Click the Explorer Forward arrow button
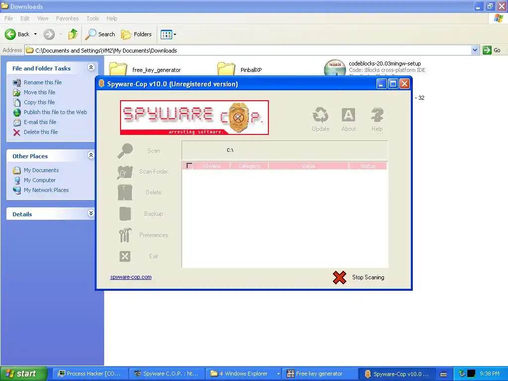Image resolution: width=508 pixels, height=381 pixels. coord(49,34)
